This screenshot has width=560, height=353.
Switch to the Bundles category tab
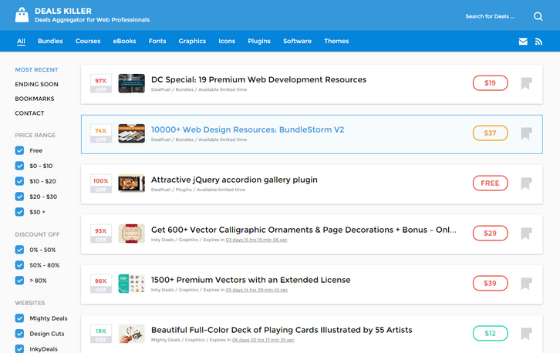(x=50, y=42)
